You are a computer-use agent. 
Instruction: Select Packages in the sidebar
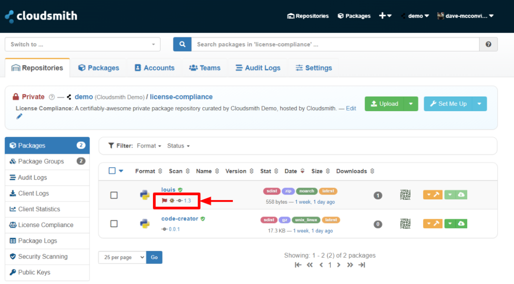47,145
